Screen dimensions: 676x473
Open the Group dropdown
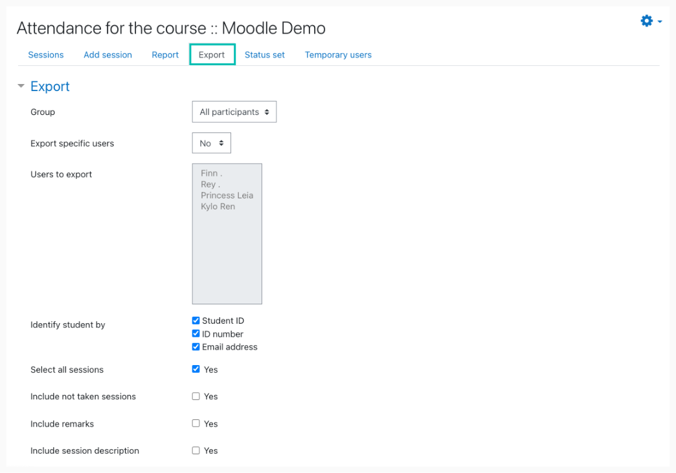click(x=234, y=112)
